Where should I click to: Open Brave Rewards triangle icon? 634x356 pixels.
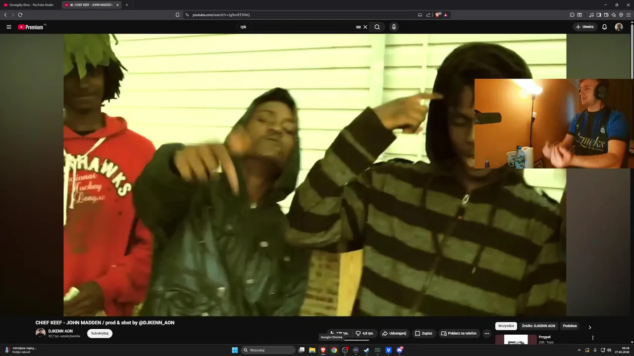pos(446,15)
